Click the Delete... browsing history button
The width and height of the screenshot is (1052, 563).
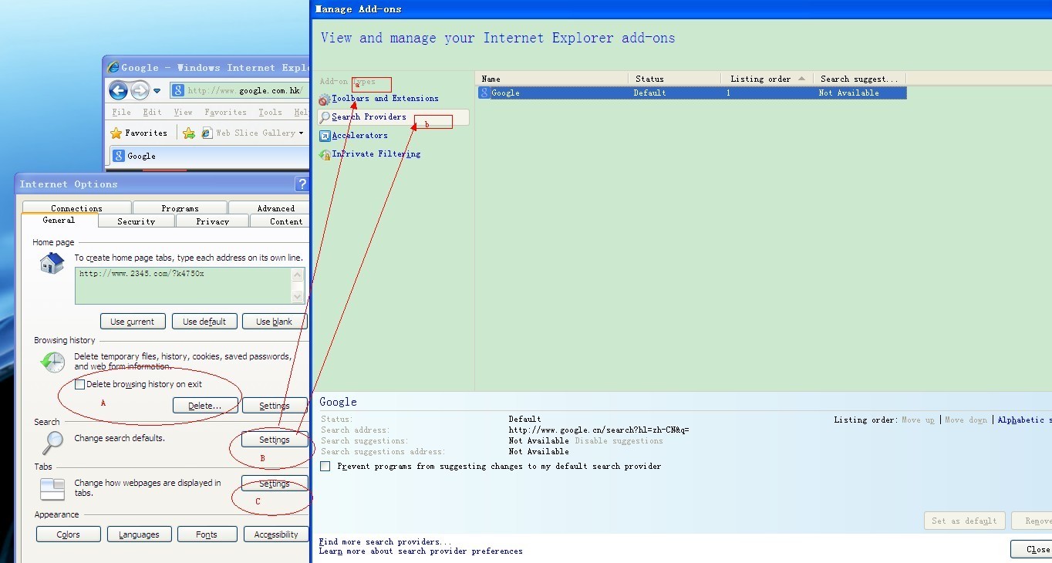tap(204, 406)
